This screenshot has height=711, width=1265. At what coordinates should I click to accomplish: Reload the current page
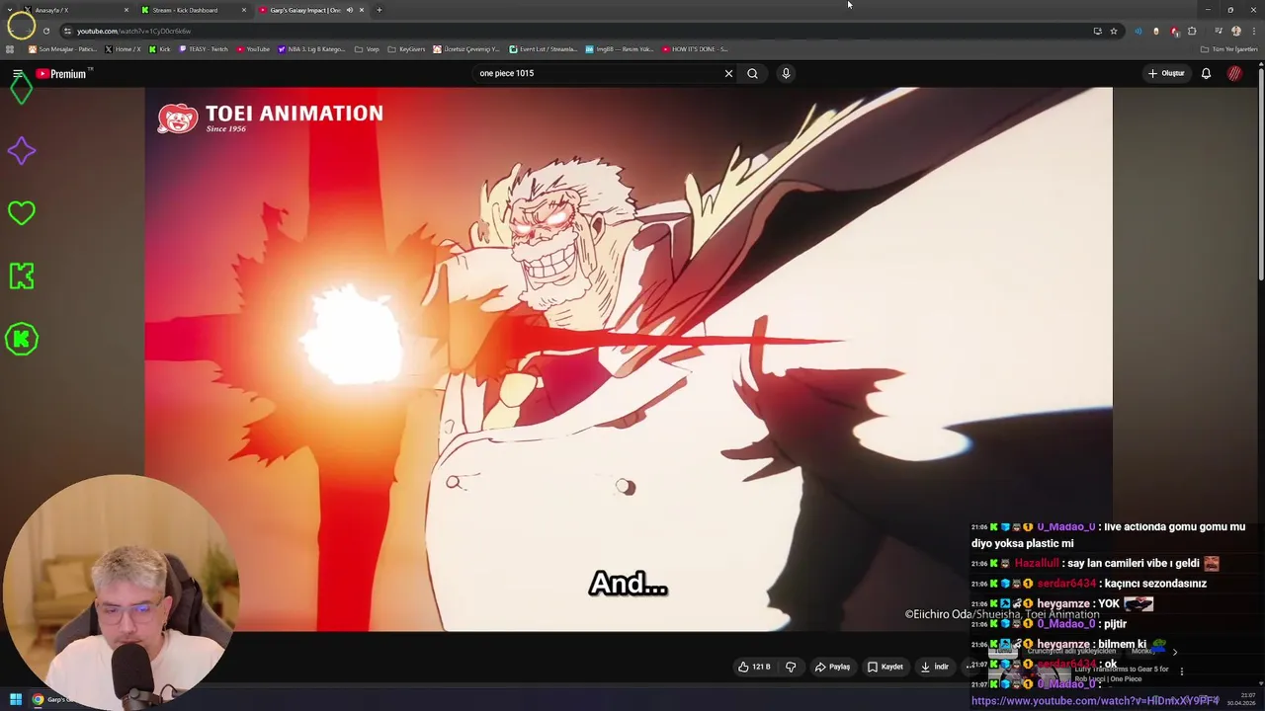point(45,31)
